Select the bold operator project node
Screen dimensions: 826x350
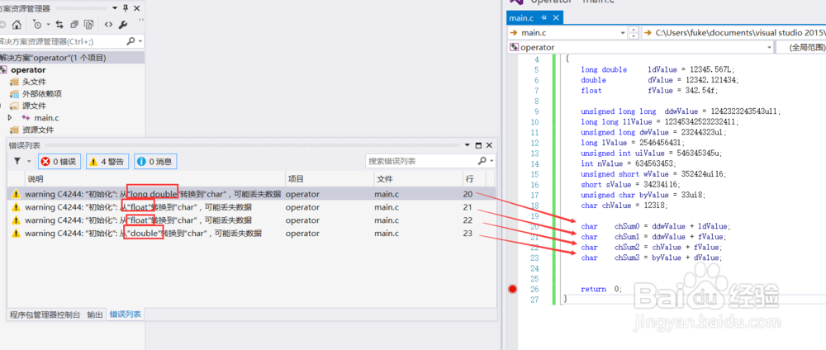(28, 70)
